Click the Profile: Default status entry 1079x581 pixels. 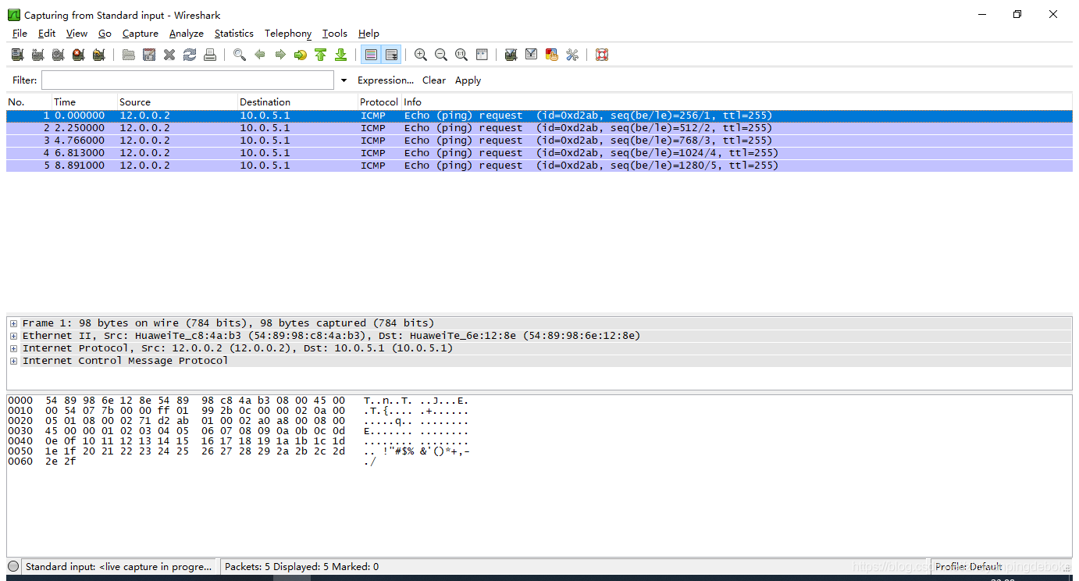pos(969,567)
